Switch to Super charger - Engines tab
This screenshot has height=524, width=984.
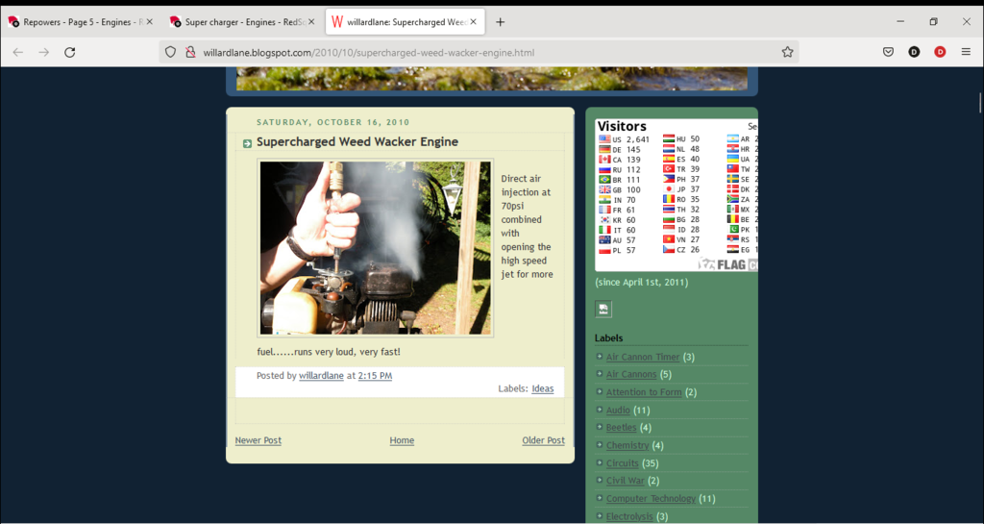pyautogui.click(x=243, y=22)
